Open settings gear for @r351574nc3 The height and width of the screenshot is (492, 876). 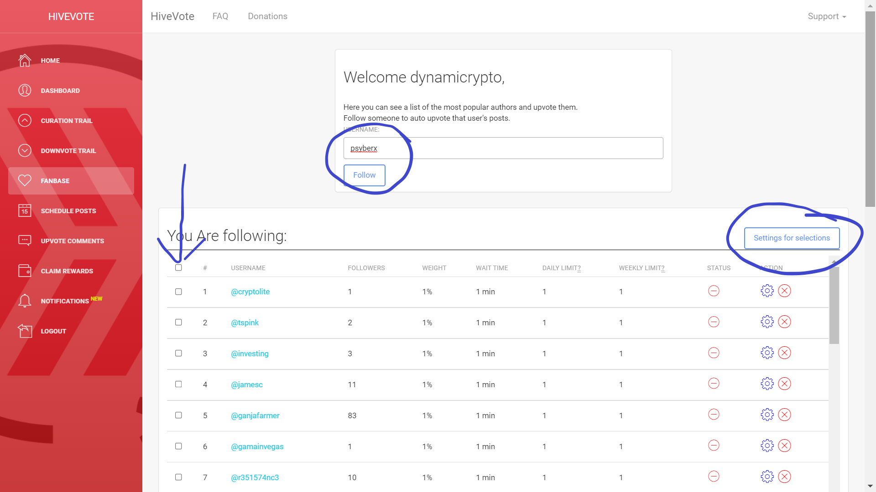(767, 477)
